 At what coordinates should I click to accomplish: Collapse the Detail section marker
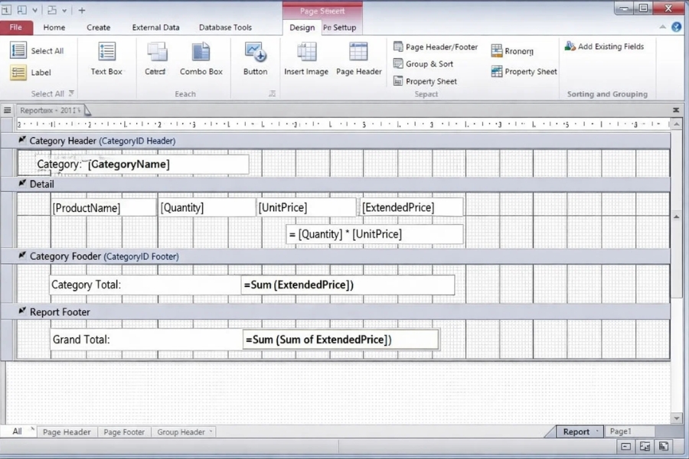coord(22,184)
